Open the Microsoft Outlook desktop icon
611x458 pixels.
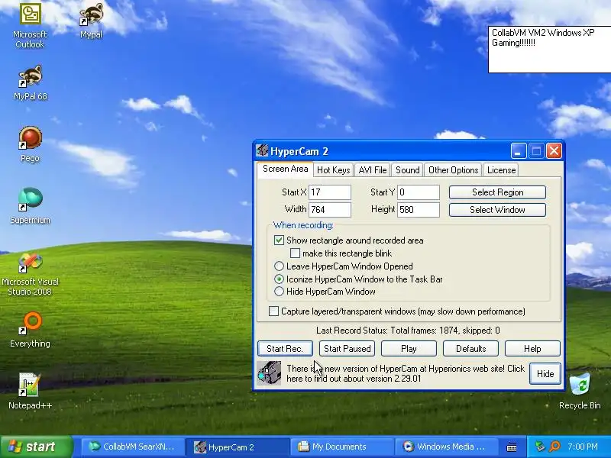30,26
